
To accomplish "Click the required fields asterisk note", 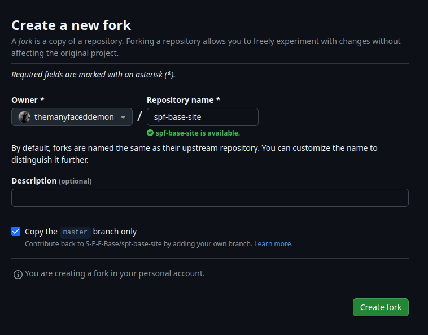I will tap(93, 75).
